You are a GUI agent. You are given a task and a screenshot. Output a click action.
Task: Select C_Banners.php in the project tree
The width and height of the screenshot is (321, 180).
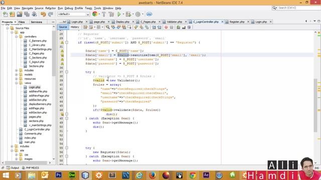pyautogui.click(x=38, y=41)
